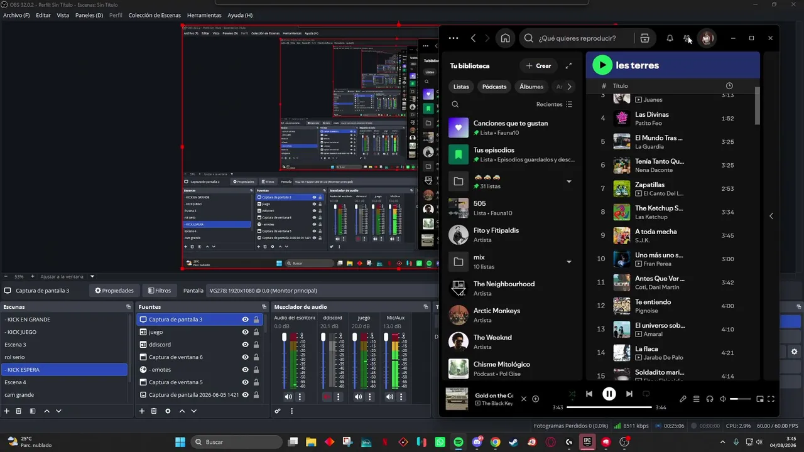Open the Spotify profile avatar menu
The width and height of the screenshot is (804, 452).
click(707, 38)
